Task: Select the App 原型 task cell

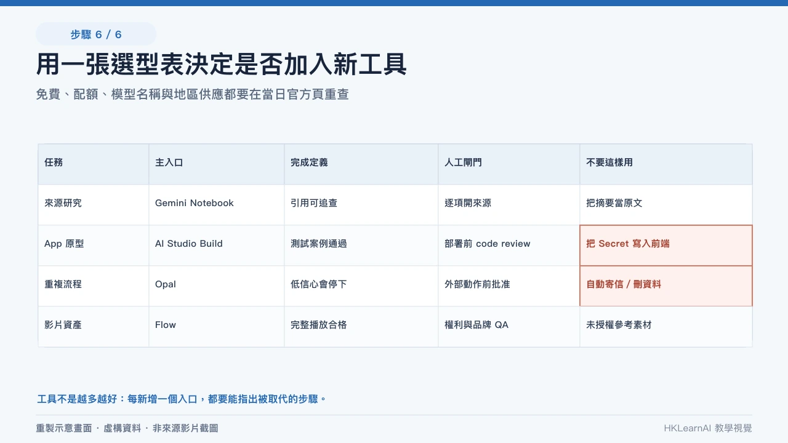Action: [94, 245]
